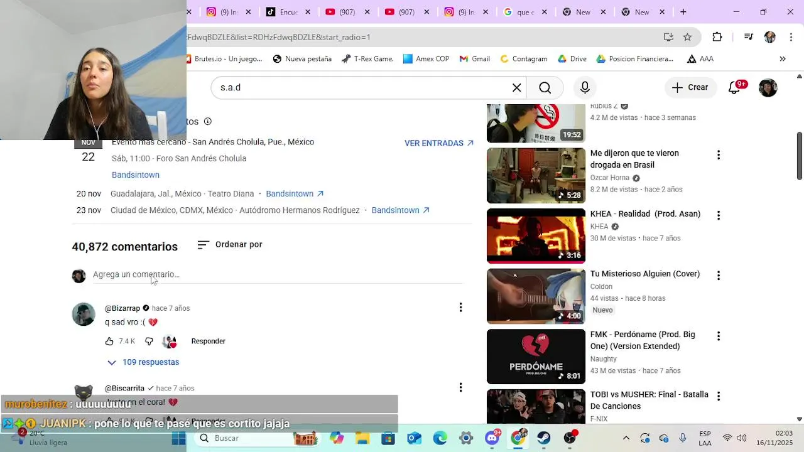This screenshot has width=804, height=452.
Task: Show hidden system tray icons chevron
Action: click(626, 438)
